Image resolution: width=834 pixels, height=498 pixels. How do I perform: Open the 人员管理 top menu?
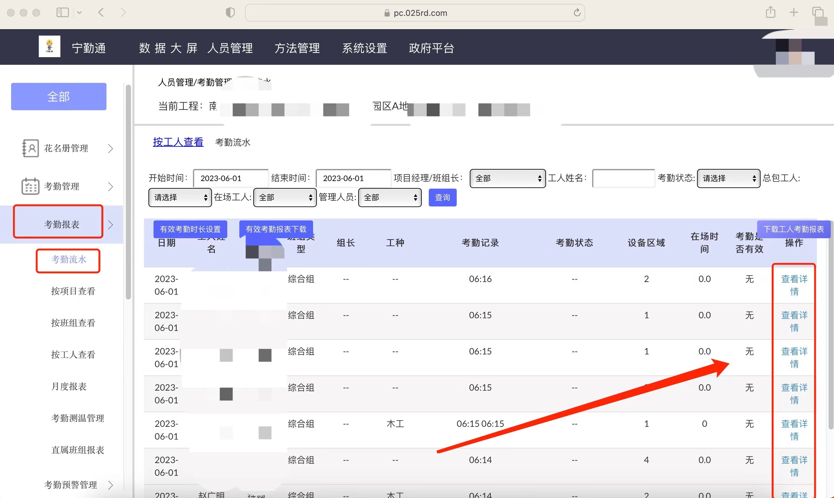click(x=230, y=48)
